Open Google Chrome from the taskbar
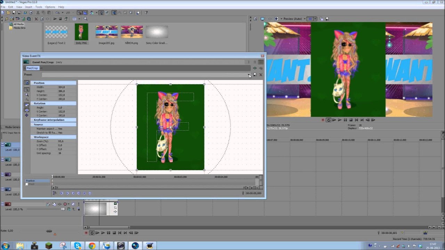Image resolution: width=445 pixels, height=250 pixels. (x=92, y=245)
